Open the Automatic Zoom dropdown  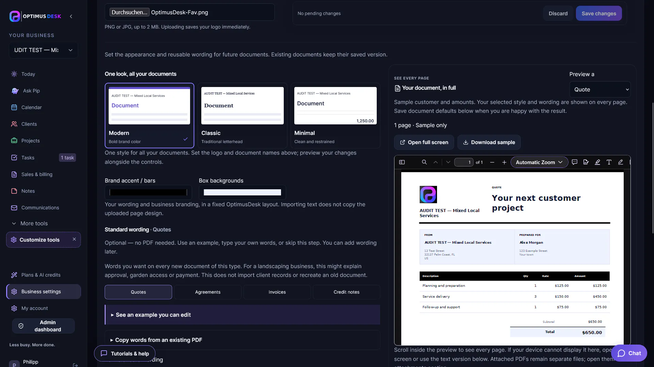pyautogui.click(x=539, y=162)
